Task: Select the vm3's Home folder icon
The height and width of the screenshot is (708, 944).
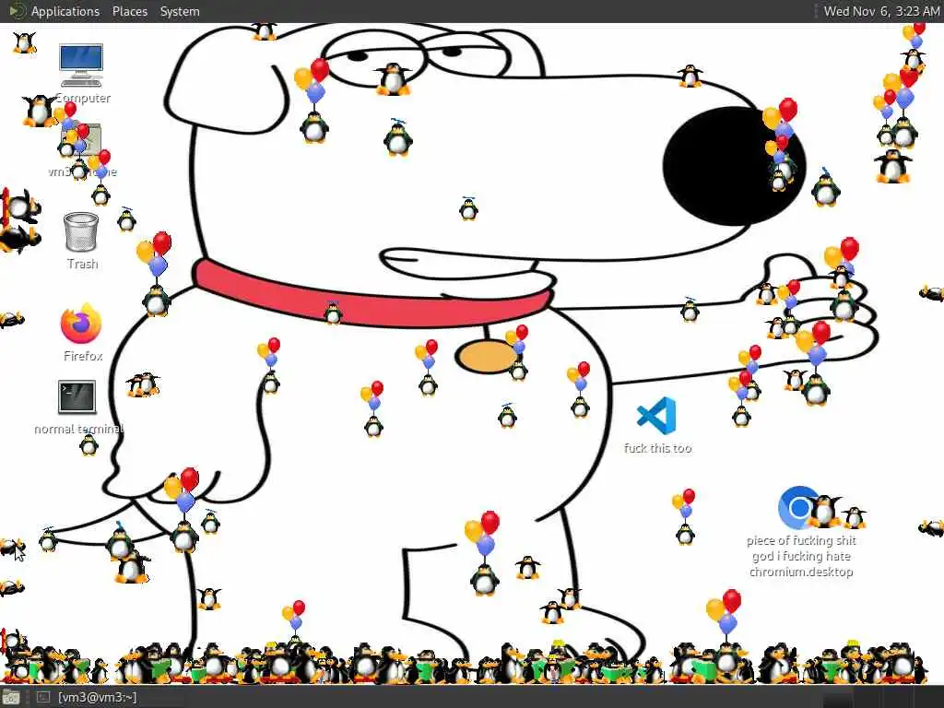Action: pyautogui.click(x=82, y=141)
